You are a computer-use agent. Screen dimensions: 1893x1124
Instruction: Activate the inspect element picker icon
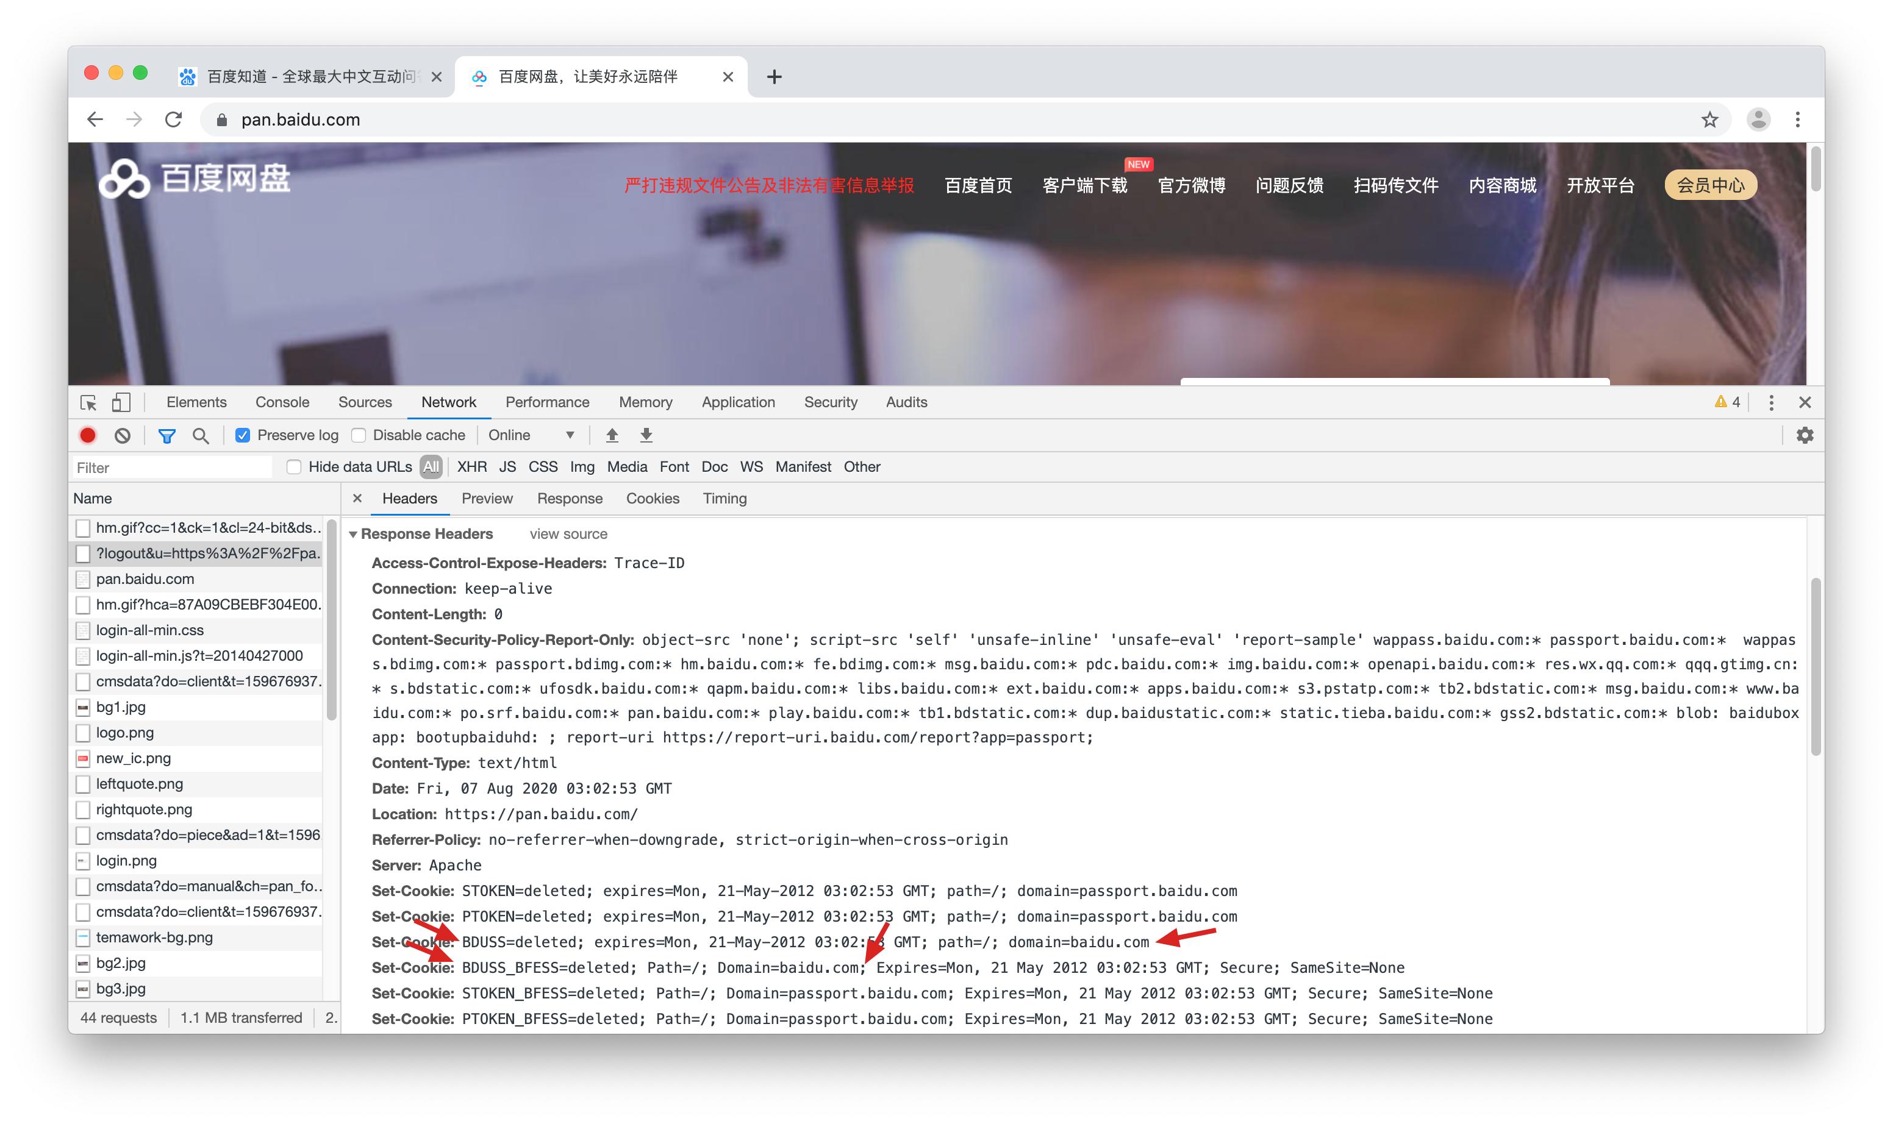[x=88, y=402]
